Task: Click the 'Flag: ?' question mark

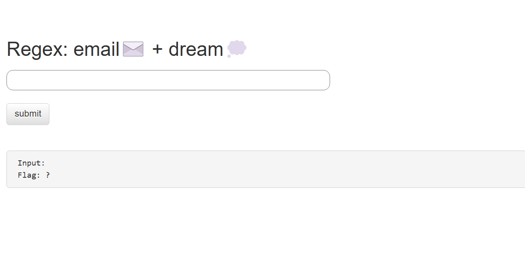Action: [x=48, y=175]
